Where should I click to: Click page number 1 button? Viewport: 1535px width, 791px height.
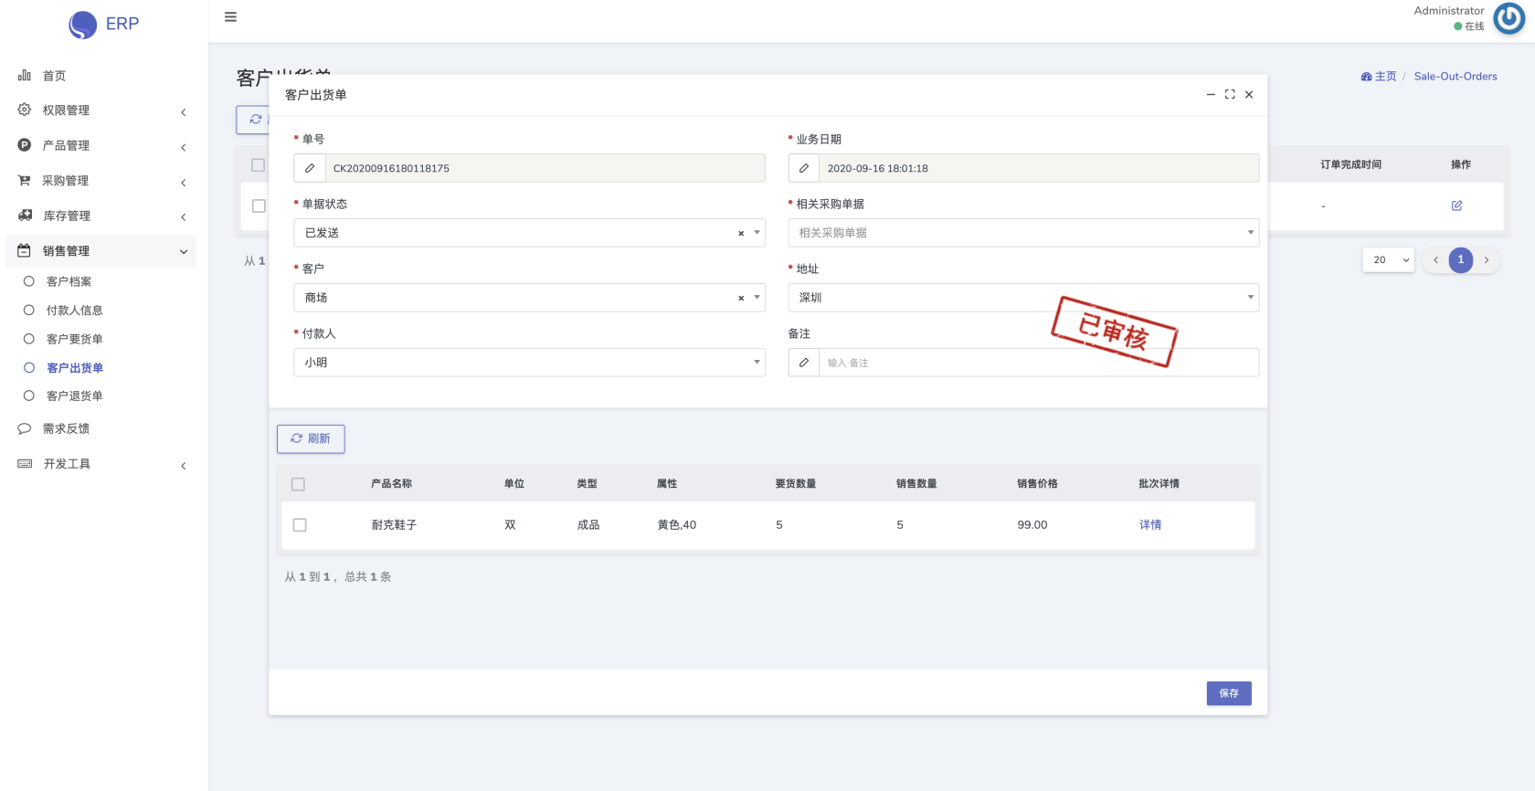1461,260
